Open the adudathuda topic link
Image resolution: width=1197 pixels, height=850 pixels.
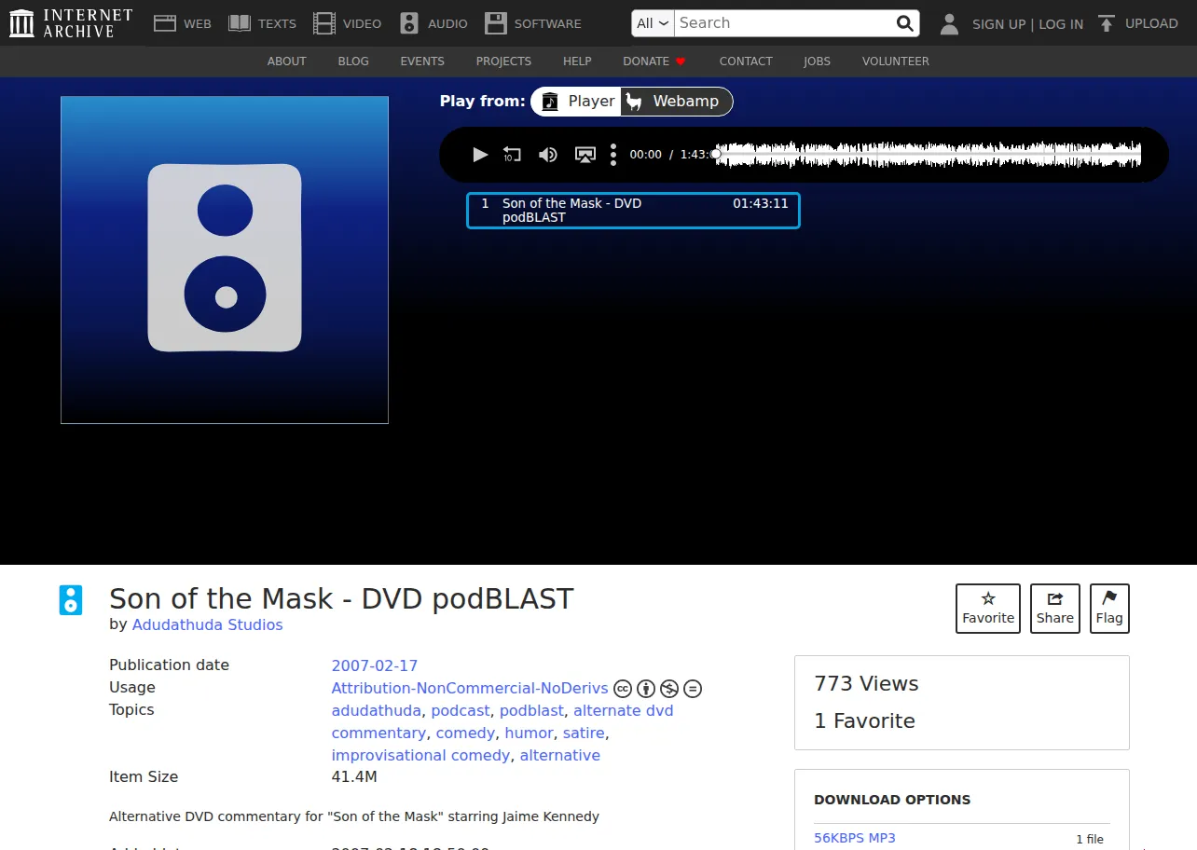pyautogui.click(x=376, y=710)
